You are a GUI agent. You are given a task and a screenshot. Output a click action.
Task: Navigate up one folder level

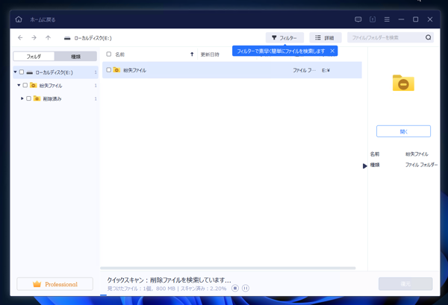coord(48,38)
